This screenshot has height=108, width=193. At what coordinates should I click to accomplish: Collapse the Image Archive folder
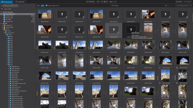pos(4,33)
